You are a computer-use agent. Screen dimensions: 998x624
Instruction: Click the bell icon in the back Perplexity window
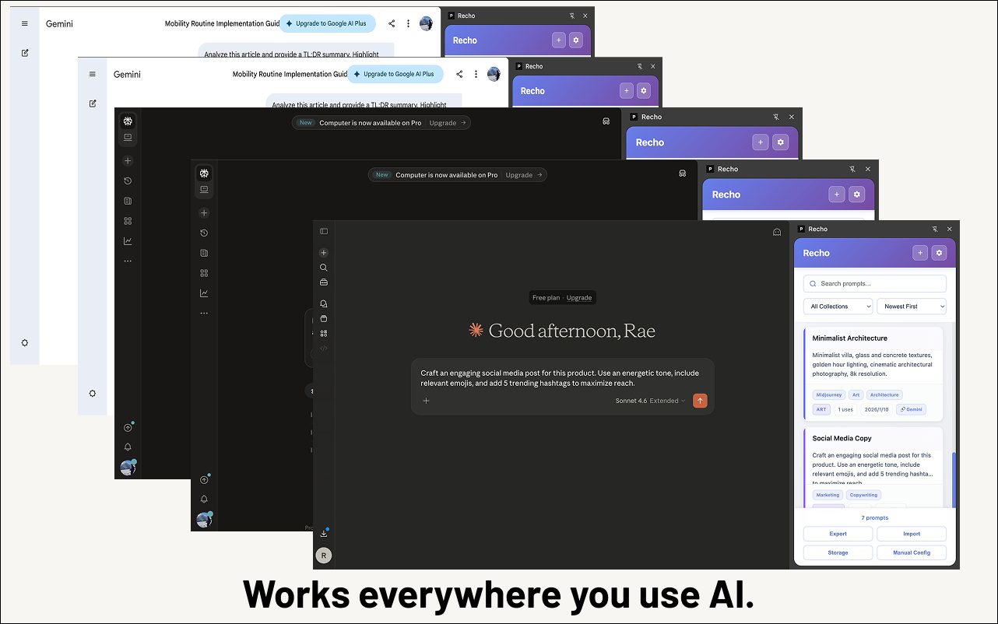[x=128, y=447]
